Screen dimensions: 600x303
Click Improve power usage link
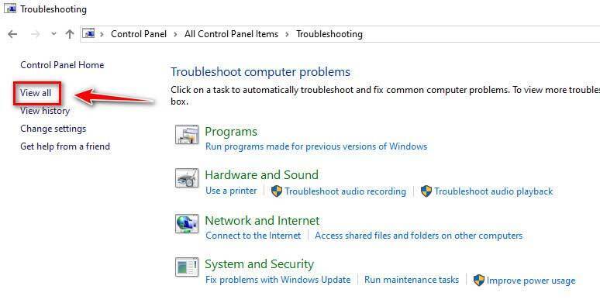click(531, 281)
